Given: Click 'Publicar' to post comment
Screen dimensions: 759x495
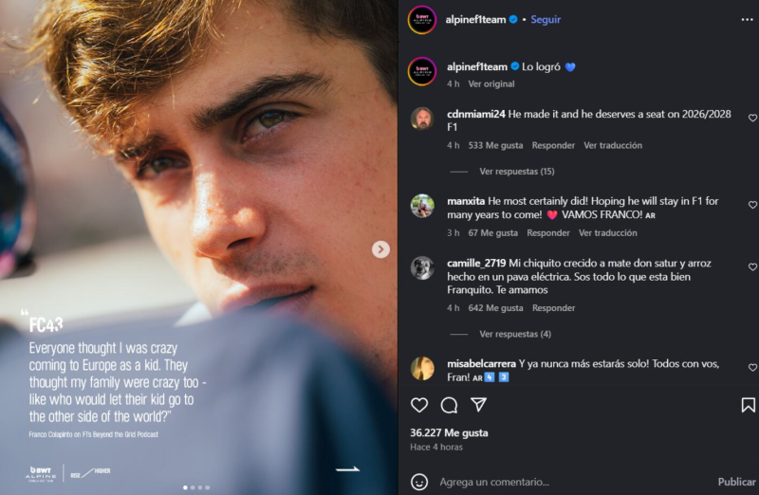Looking at the screenshot, I should (736, 482).
